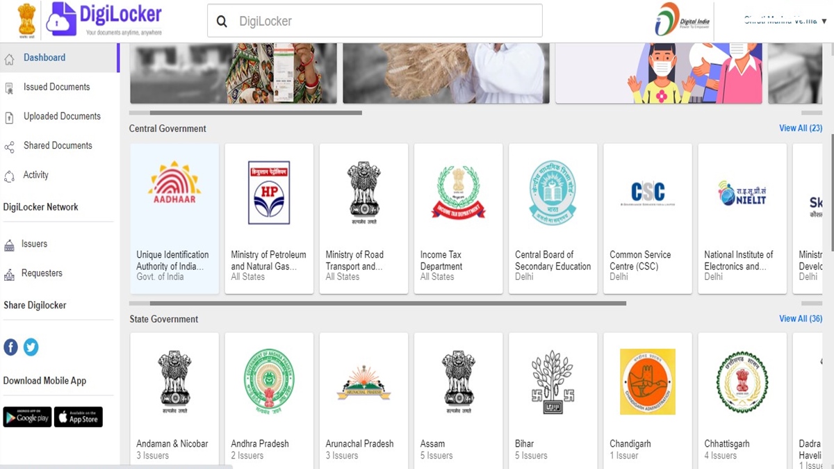Click the Aadhaar logo
Viewport: 834px width, 469px height.
[x=174, y=183]
